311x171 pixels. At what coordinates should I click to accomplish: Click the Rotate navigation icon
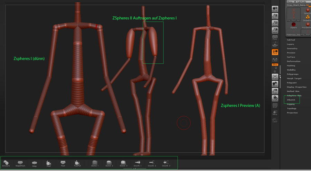[275, 98]
